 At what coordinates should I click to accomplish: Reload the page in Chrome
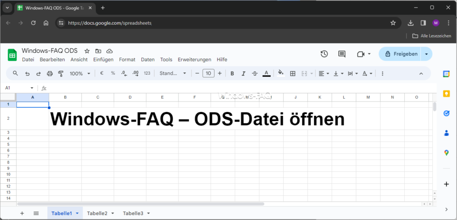point(33,23)
